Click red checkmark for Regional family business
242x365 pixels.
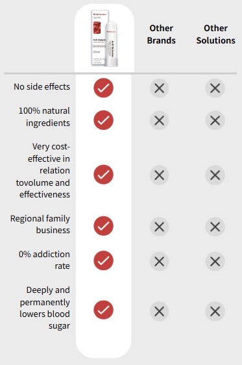pos(103,226)
